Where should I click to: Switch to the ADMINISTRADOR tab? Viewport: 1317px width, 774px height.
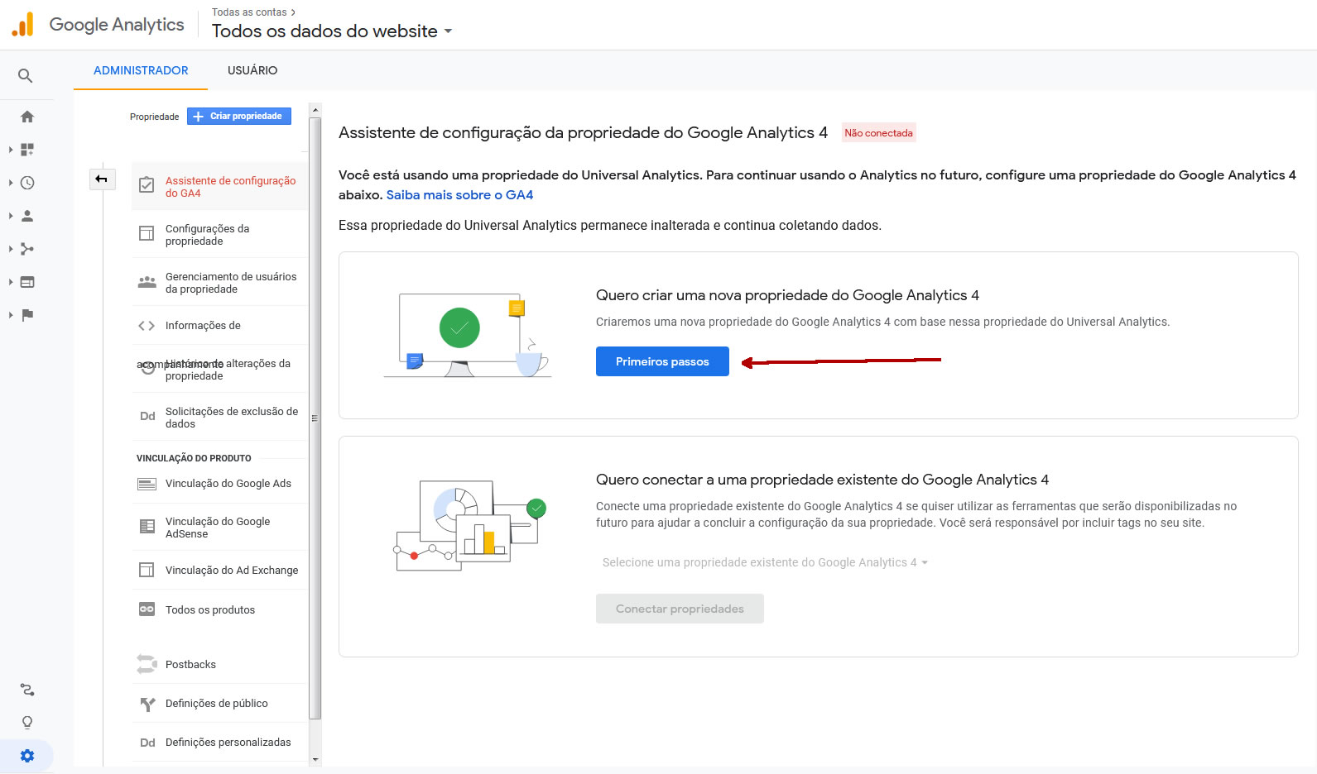pos(141,70)
